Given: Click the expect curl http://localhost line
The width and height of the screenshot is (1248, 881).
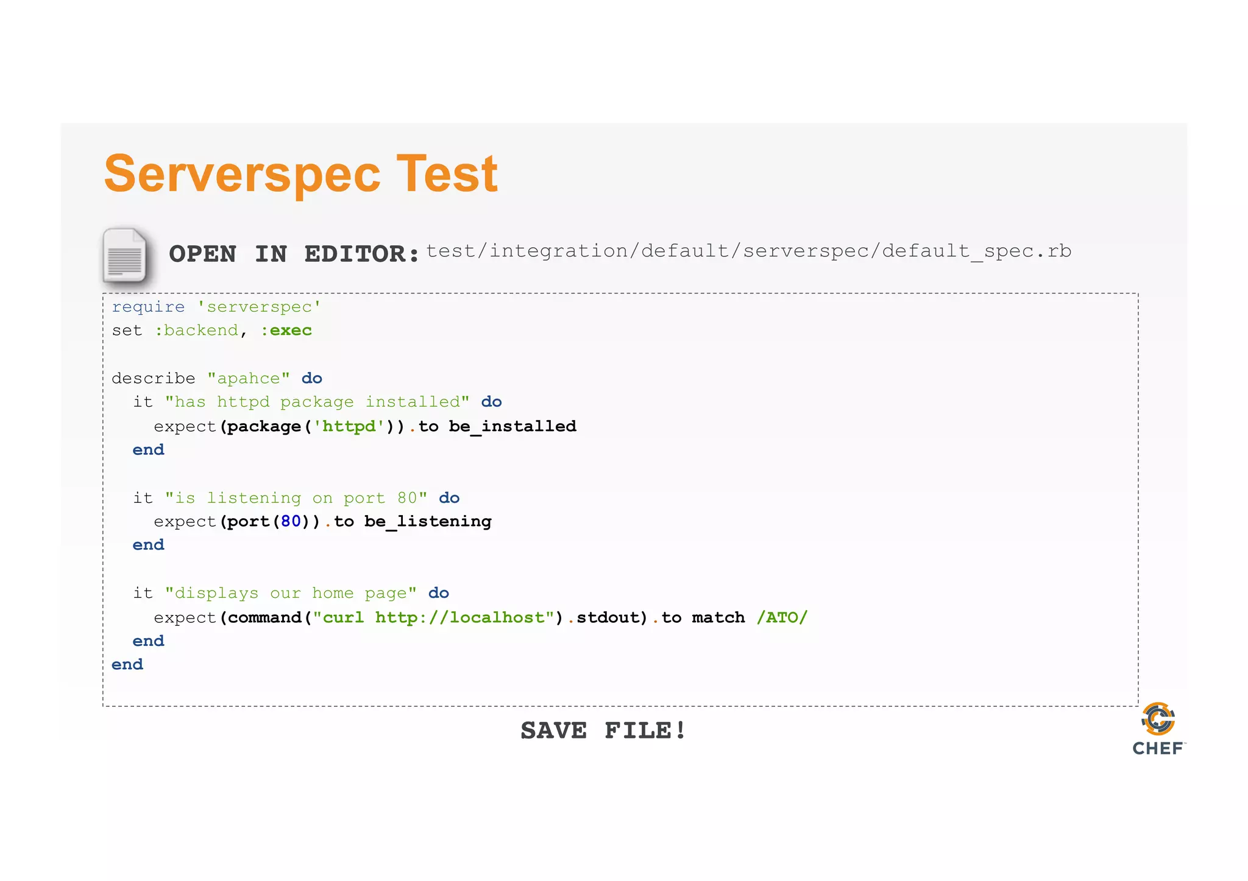Looking at the screenshot, I should coord(480,617).
